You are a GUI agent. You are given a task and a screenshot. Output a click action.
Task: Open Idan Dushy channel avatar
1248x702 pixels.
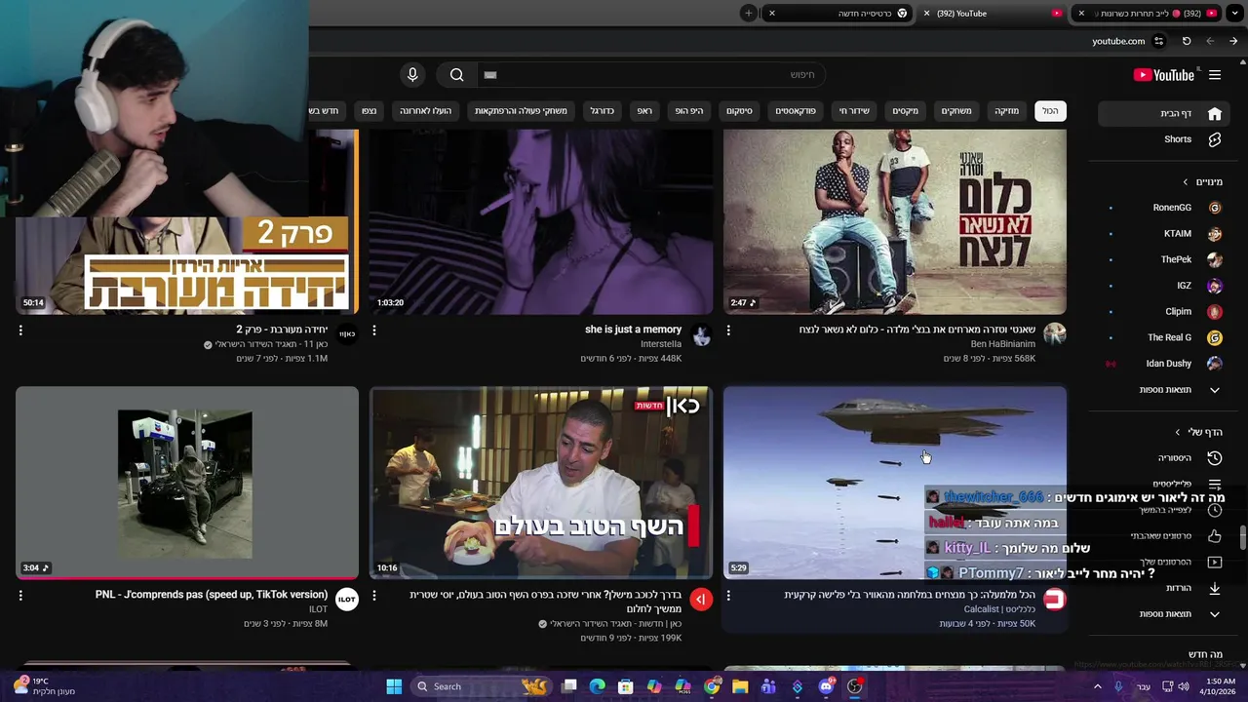coord(1215,364)
